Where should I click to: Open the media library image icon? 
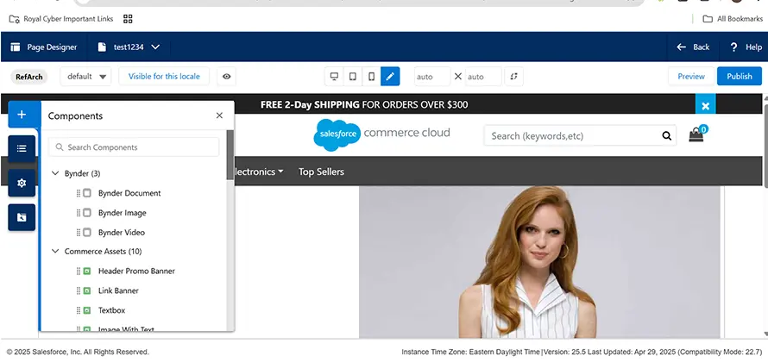tap(22, 217)
